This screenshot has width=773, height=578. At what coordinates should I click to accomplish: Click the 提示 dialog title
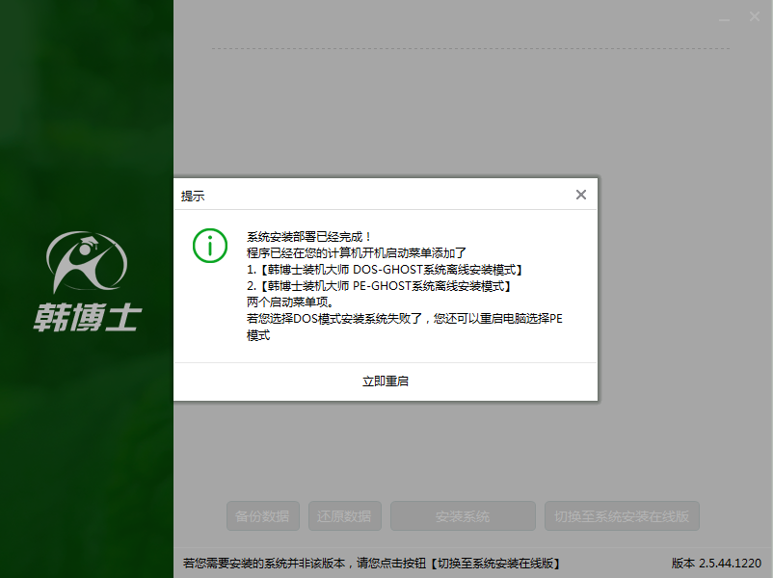click(x=193, y=196)
